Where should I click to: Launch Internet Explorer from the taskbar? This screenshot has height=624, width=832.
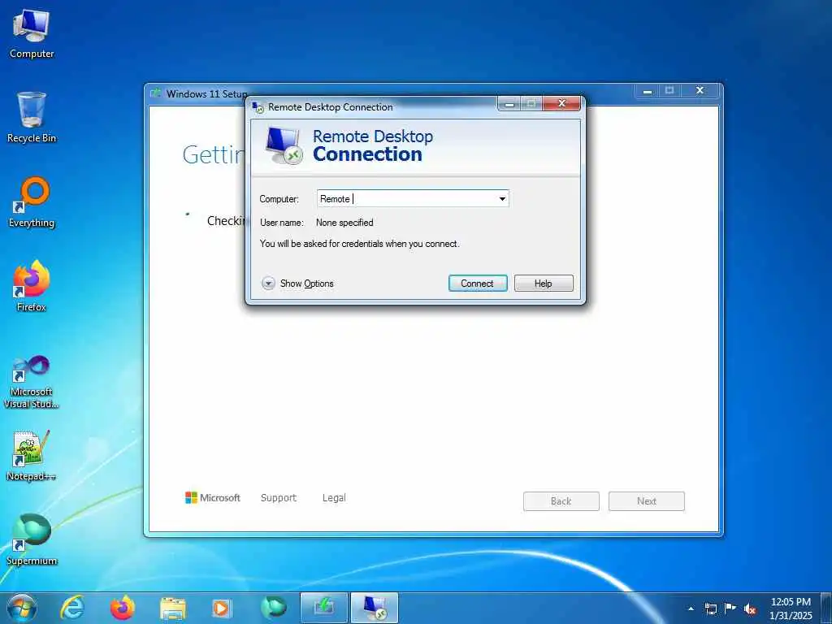(72, 608)
